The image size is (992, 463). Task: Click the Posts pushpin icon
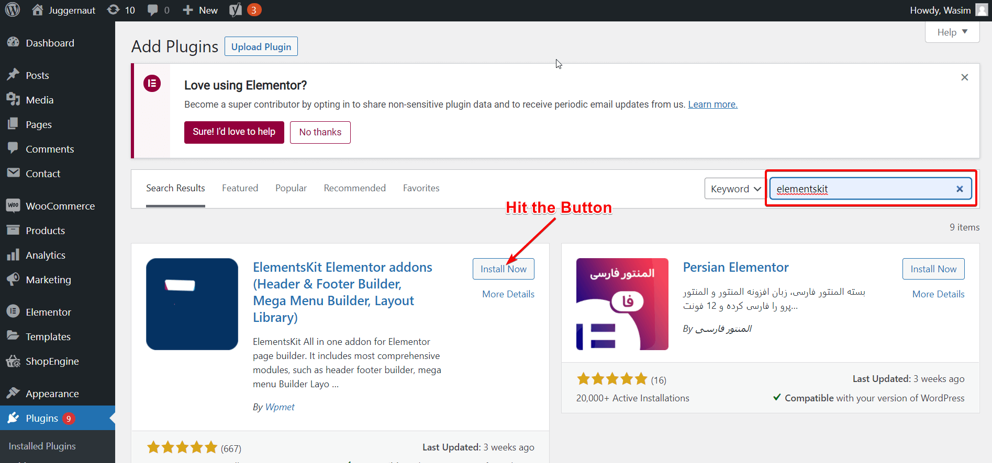pos(13,75)
